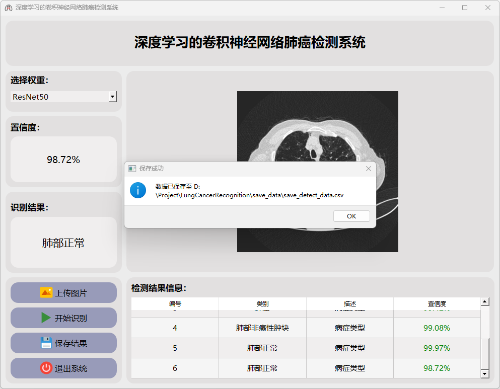
Task: Open the ResNet50 weight selection dropdown arrow
Action: (x=113, y=97)
